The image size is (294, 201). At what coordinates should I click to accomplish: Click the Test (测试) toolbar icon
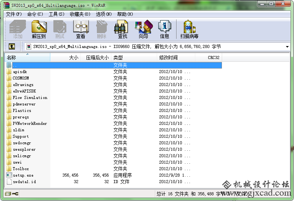point(60,27)
